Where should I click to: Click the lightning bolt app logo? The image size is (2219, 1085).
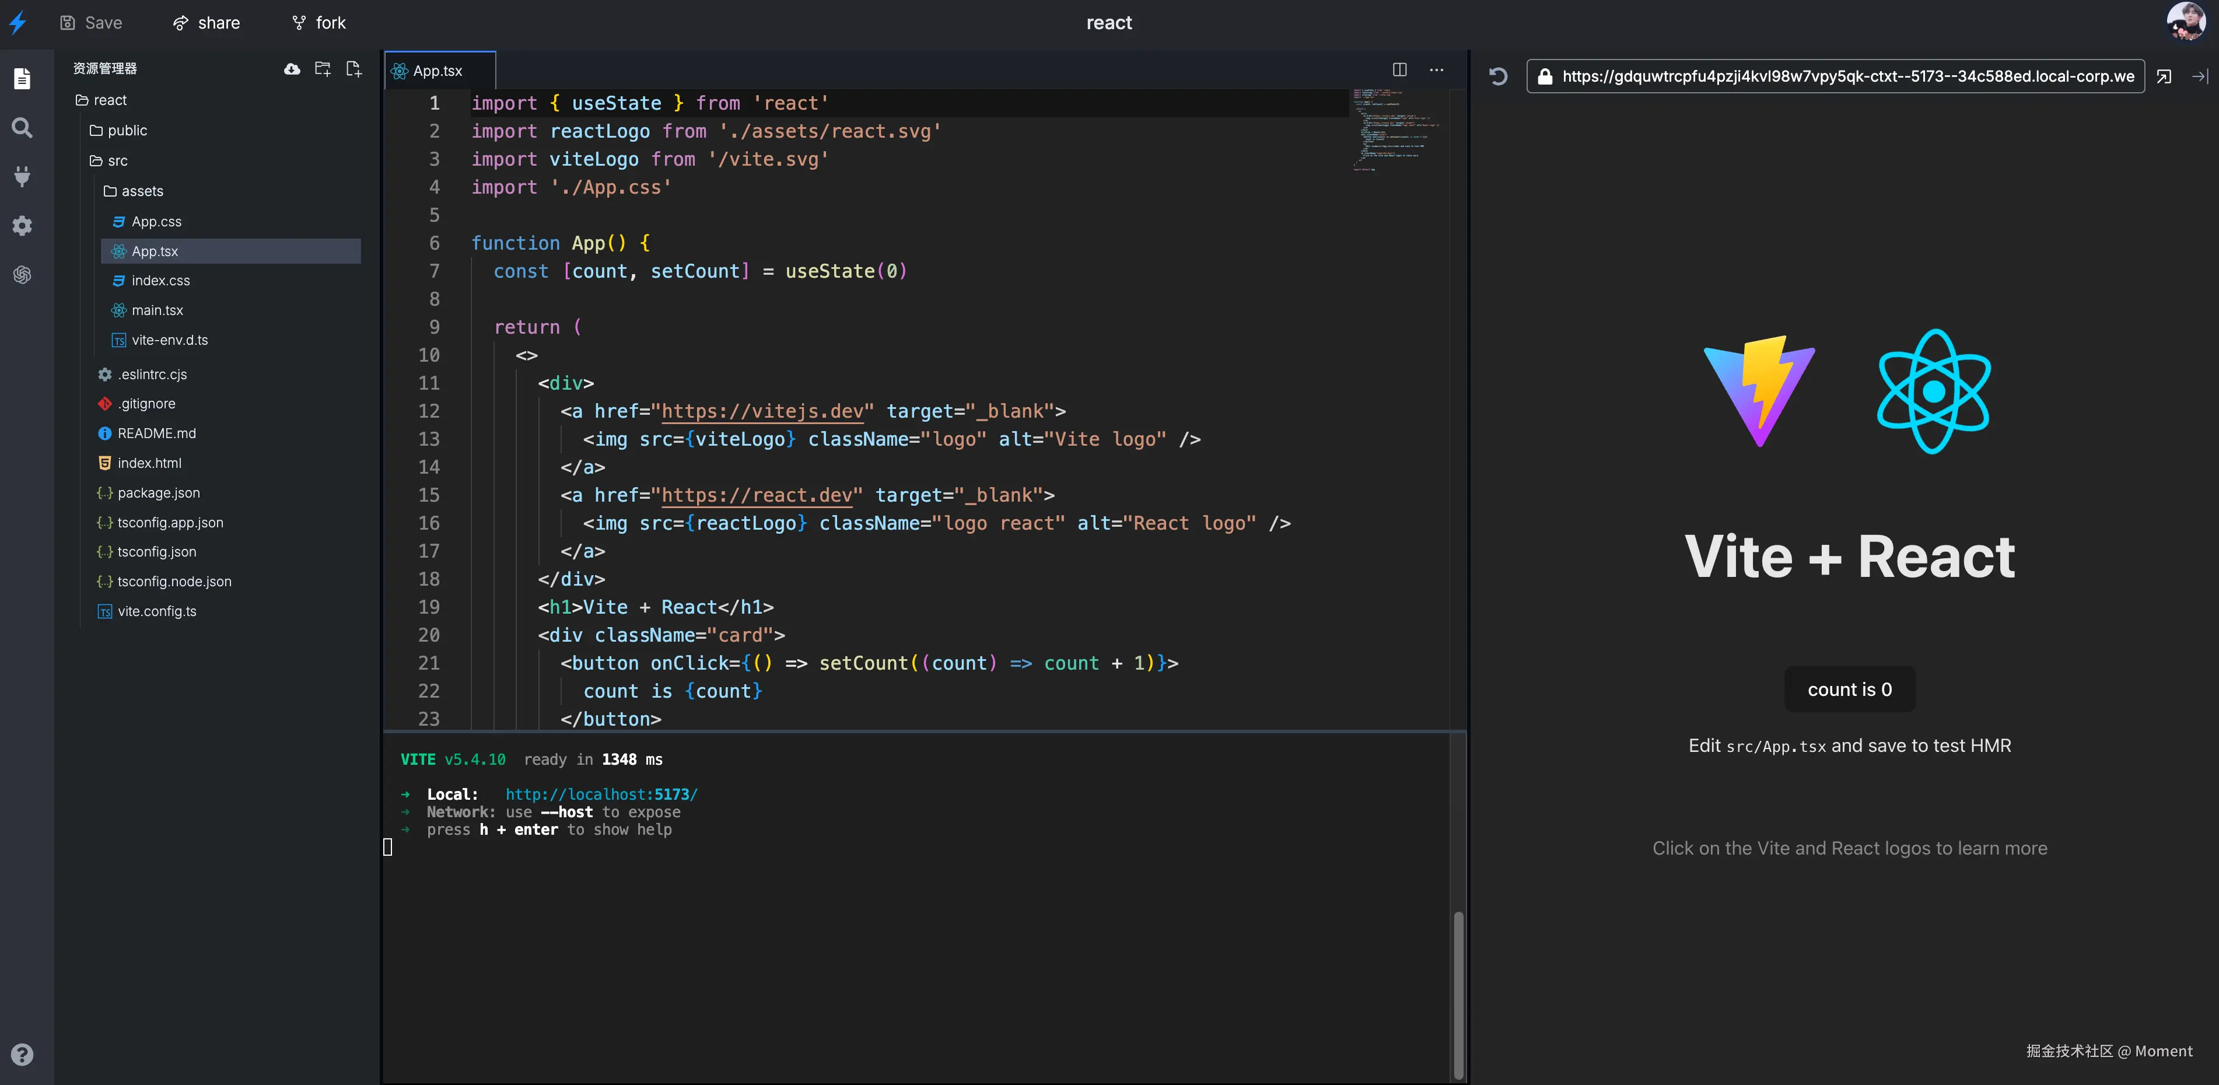coord(18,22)
